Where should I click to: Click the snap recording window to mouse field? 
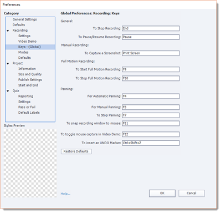pos(151,123)
